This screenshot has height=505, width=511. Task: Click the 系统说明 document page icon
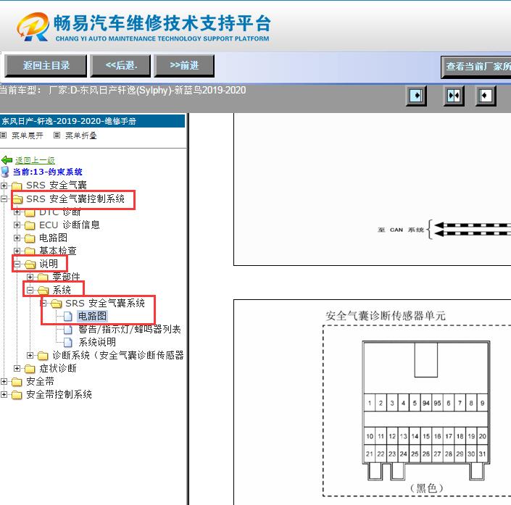(68, 343)
